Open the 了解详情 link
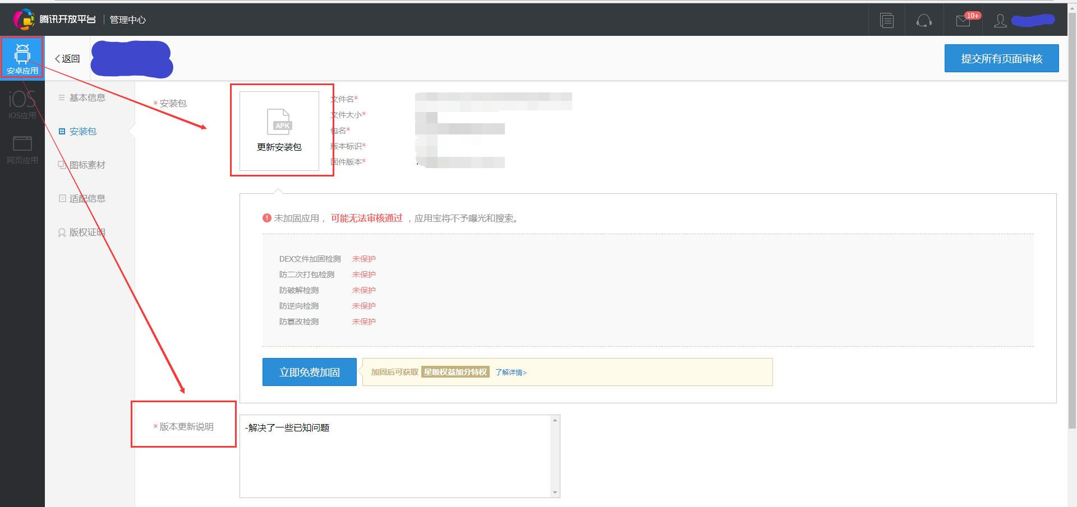1077x507 pixels. [510, 372]
